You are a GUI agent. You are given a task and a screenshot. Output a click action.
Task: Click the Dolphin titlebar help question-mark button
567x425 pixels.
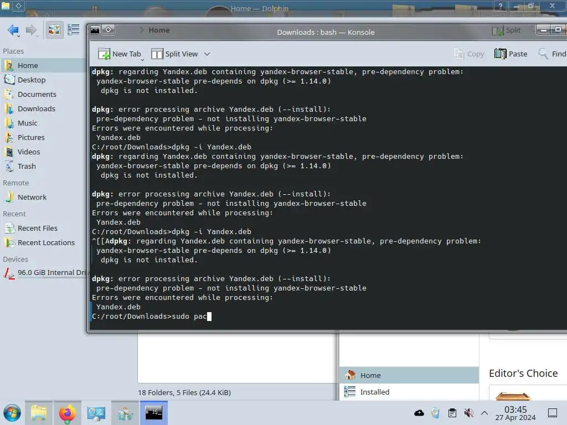click(x=501, y=6)
